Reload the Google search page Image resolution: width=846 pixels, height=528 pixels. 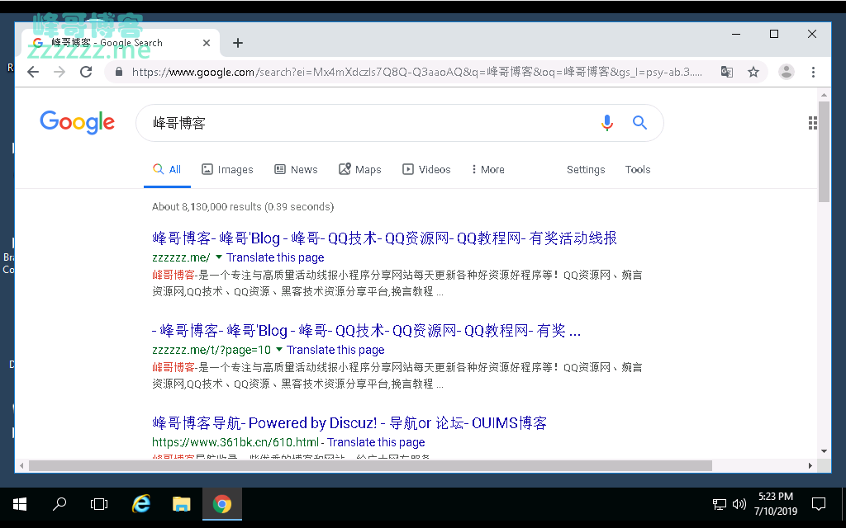(86, 72)
